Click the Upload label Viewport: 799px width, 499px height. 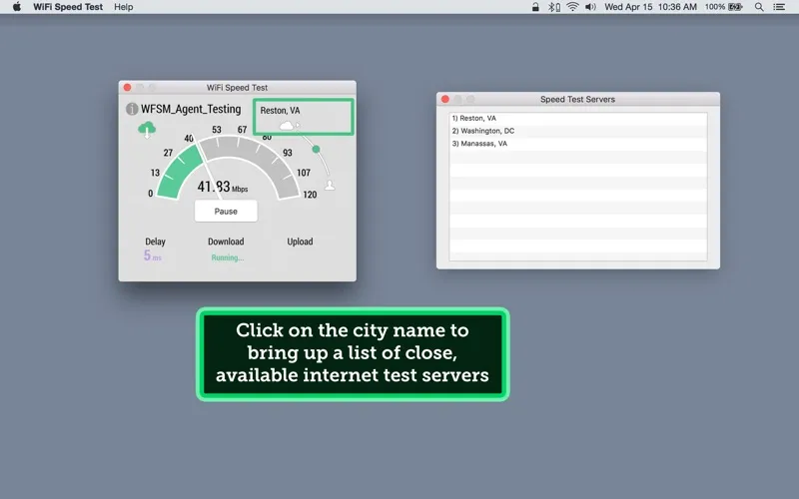tap(300, 242)
